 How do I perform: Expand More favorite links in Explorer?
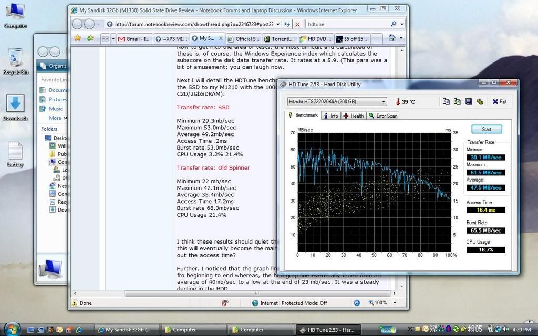point(58,118)
